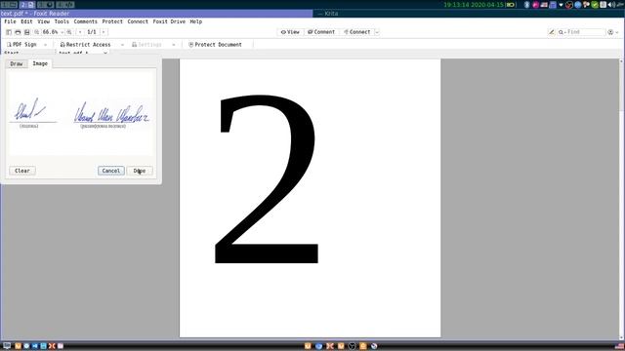Click the Cancel button
The height and width of the screenshot is (351, 625).
tap(110, 171)
